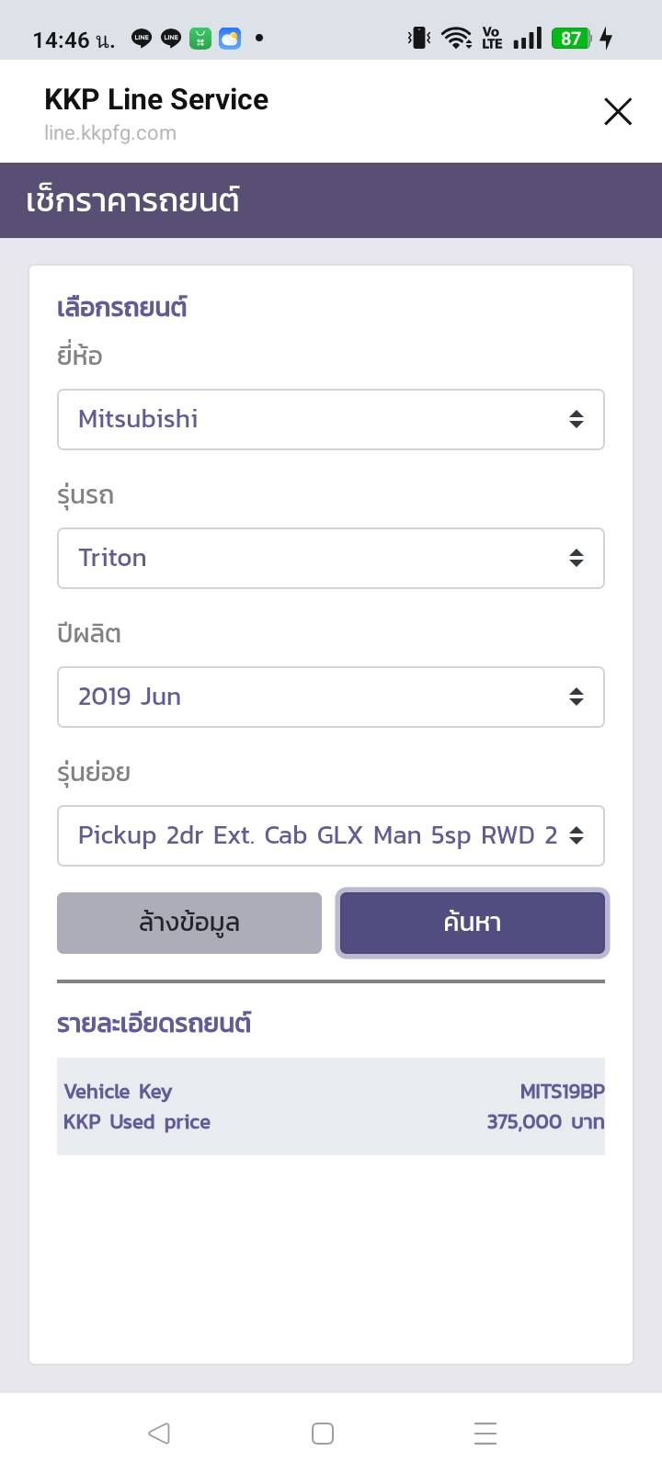Viewport: 662px width, 1474px height.
Task: Tap the second LINE notification icon
Action: pyautogui.click(x=171, y=39)
